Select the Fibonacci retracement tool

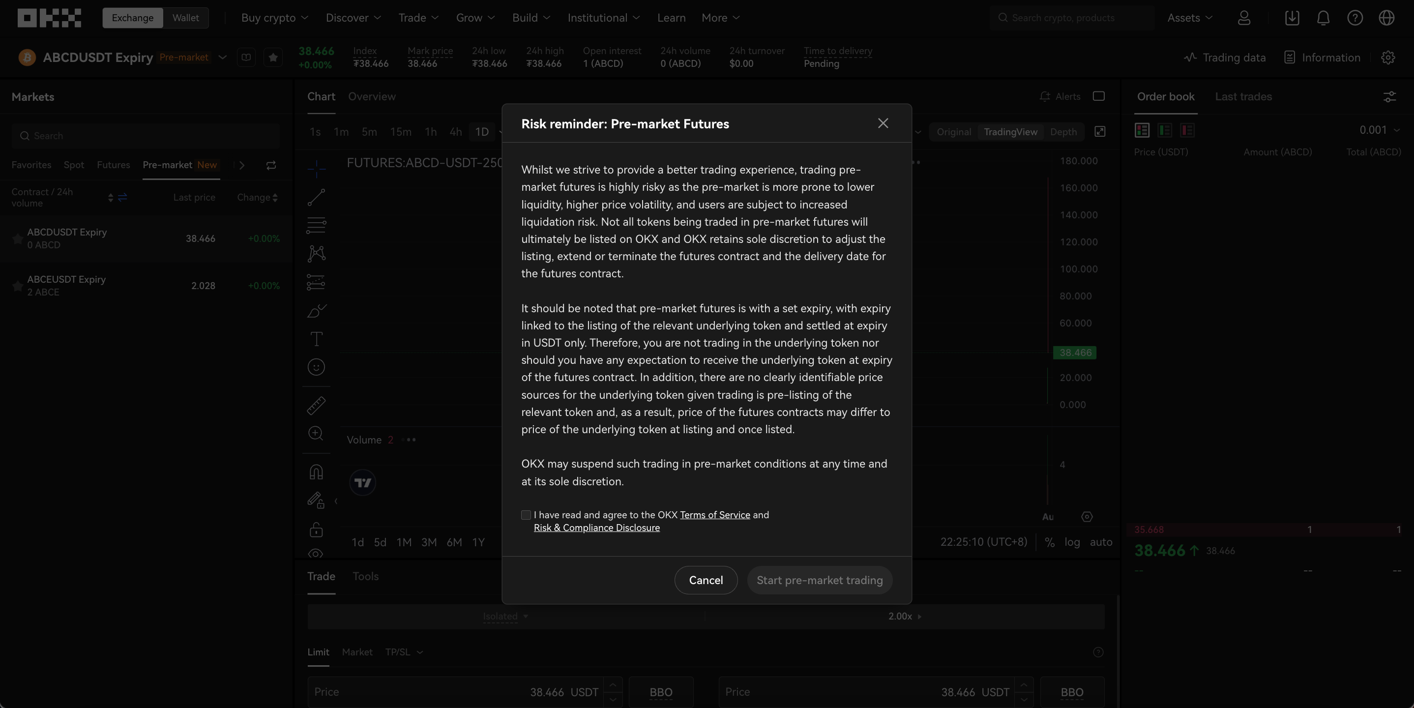316,225
